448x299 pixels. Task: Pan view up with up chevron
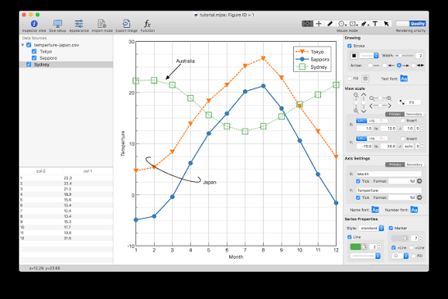tap(364, 95)
